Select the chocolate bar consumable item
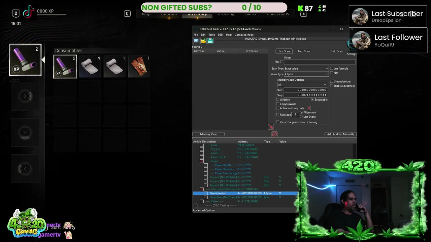The image size is (431, 242). (x=139, y=67)
